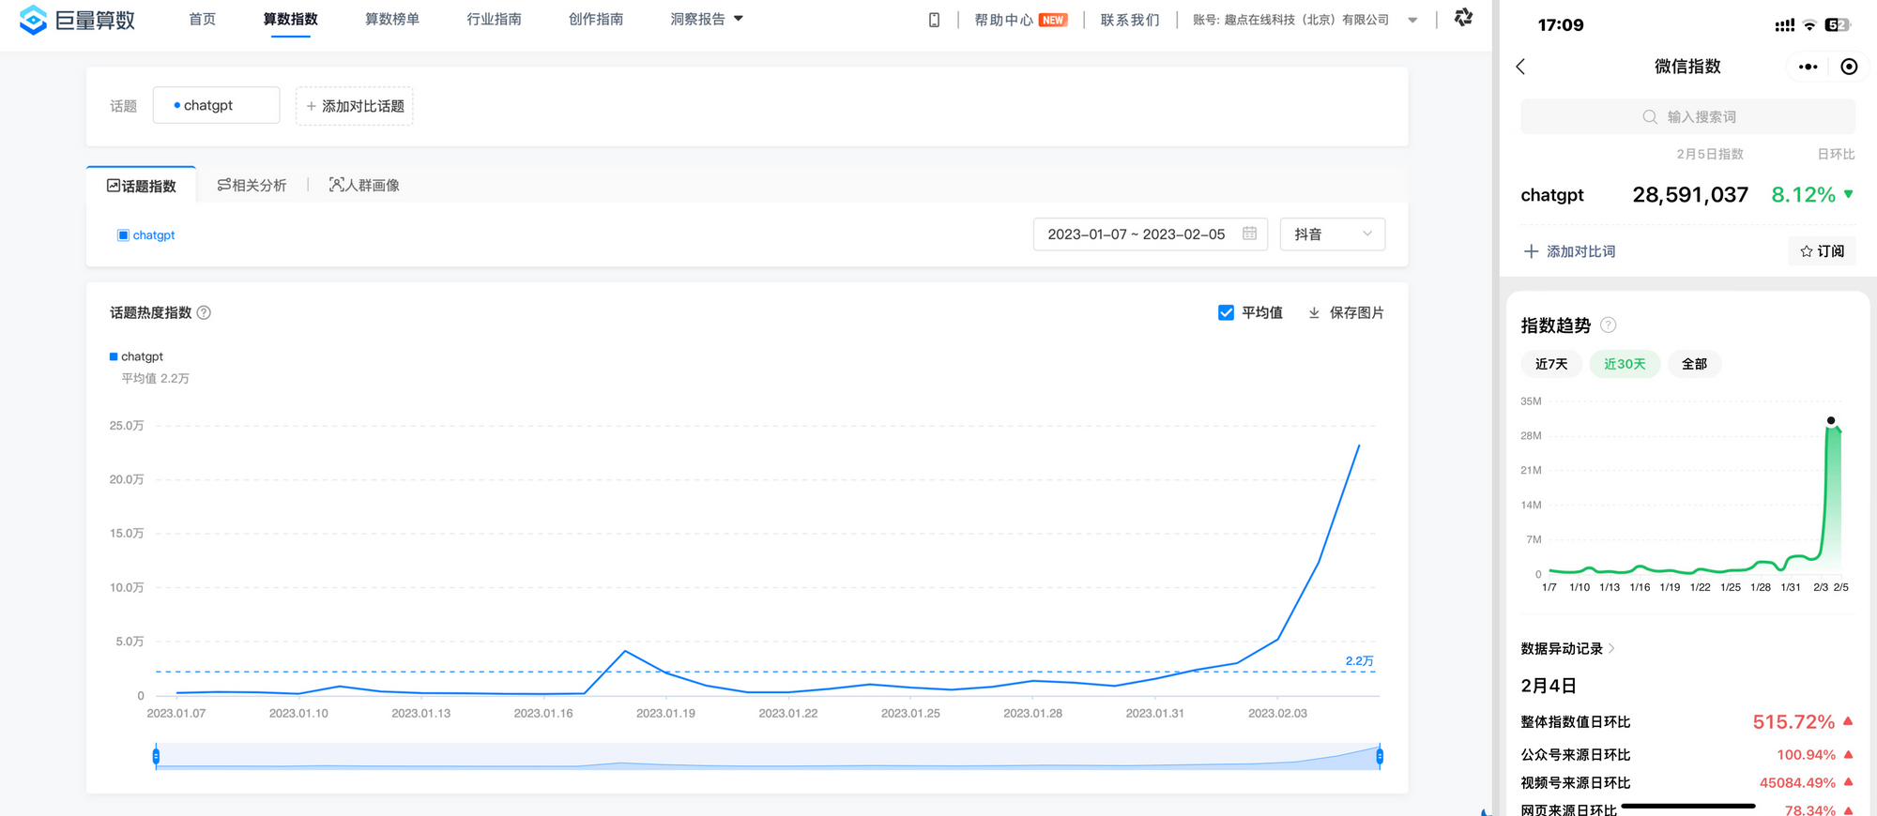Image resolution: width=1877 pixels, height=816 pixels.
Task: Click the plus icon of 添加对比词
Action: 1531,251
